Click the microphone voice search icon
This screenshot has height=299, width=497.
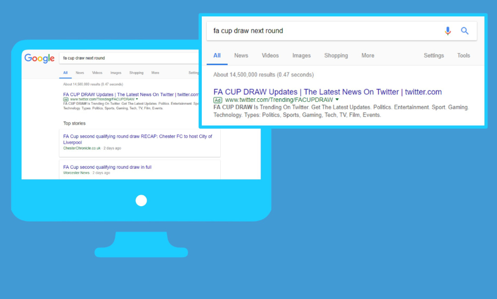tap(448, 31)
